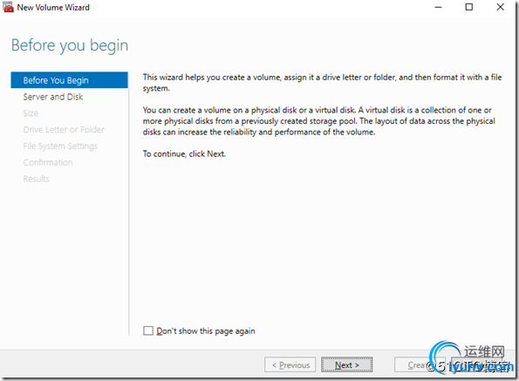The width and height of the screenshot is (519, 381).
Task: Enable "Don't show this page again" checkbox
Action: pos(148,330)
